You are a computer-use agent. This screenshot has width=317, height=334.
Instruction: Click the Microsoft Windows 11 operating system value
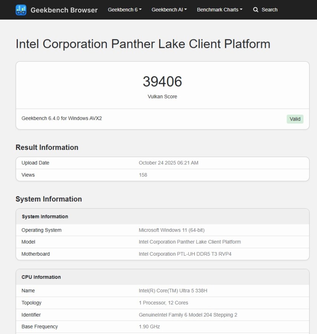point(171,230)
